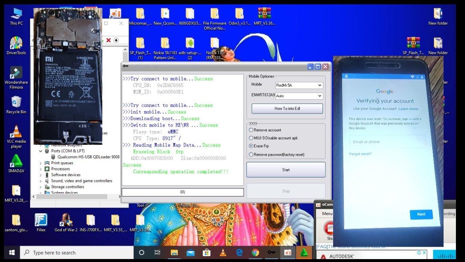Open This PC desktop icon
Image resolution: width=465 pixels, height=262 pixels.
16,16
